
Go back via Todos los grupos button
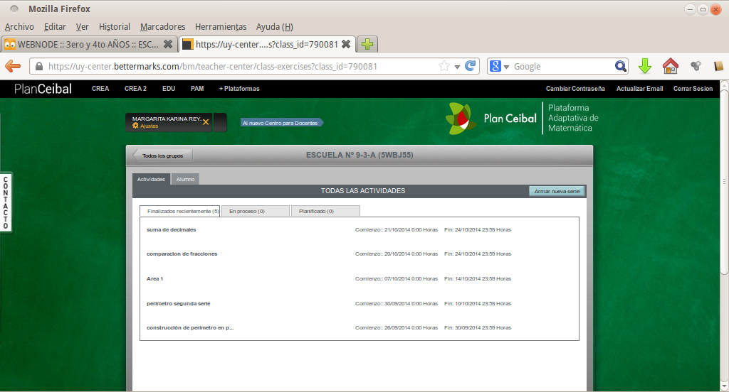[x=163, y=156]
